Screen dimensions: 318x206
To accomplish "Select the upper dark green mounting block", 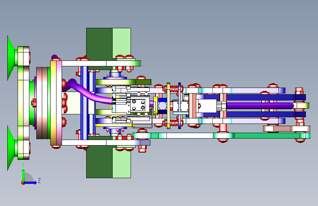I will [x=99, y=44].
